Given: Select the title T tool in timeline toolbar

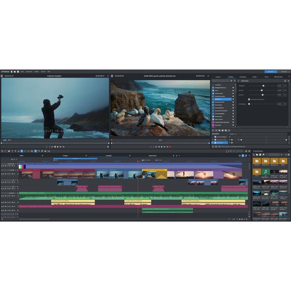Looking at the screenshot, I should tap(12, 151).
